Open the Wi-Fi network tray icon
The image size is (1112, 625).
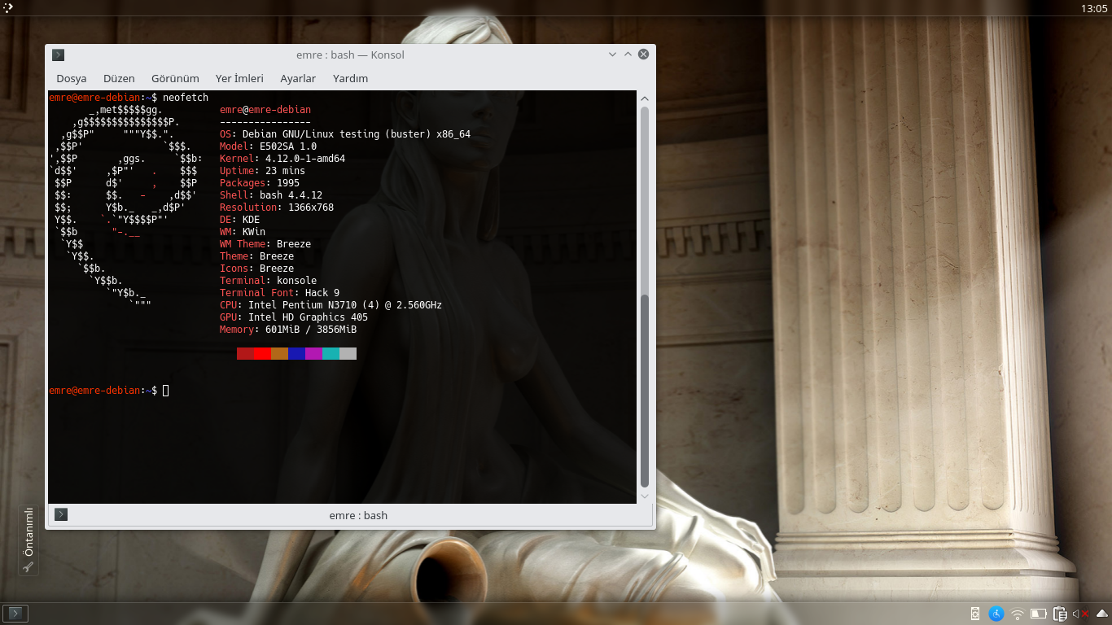tap(1018, 614)
